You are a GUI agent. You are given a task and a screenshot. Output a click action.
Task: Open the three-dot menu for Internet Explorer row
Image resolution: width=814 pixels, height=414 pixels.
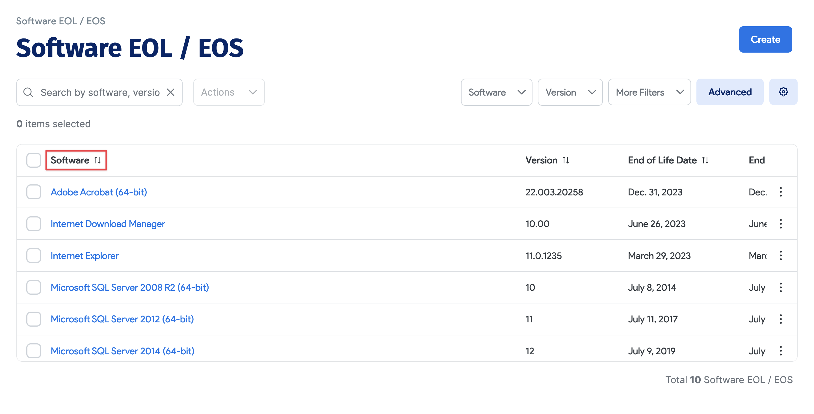tap(781, 256)
